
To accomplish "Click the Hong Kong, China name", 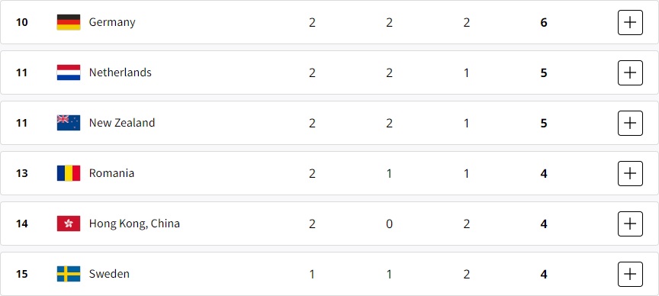I will [x=134, y=224].
